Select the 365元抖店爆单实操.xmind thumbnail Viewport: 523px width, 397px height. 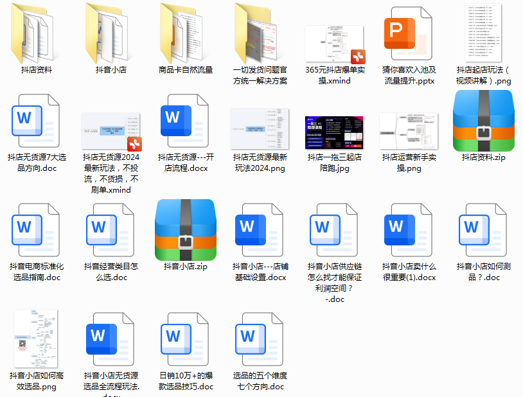click(335, 44)
